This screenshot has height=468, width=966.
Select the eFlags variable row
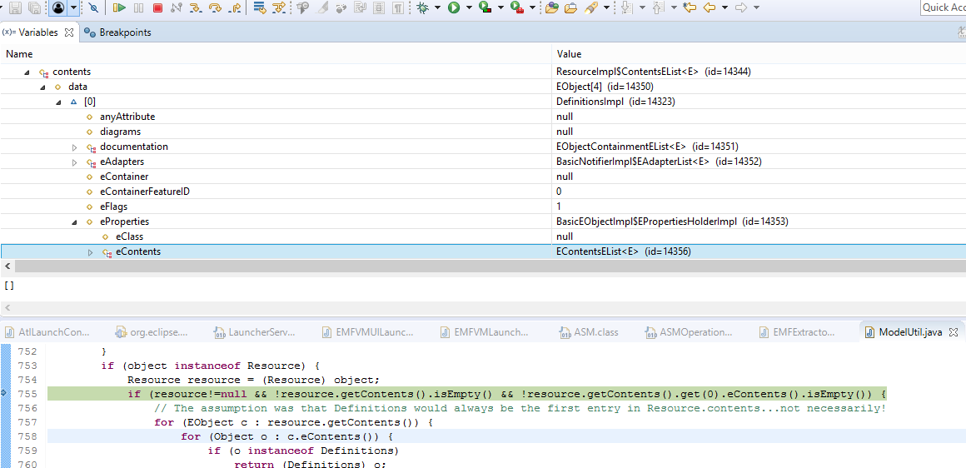click(483, 207)
